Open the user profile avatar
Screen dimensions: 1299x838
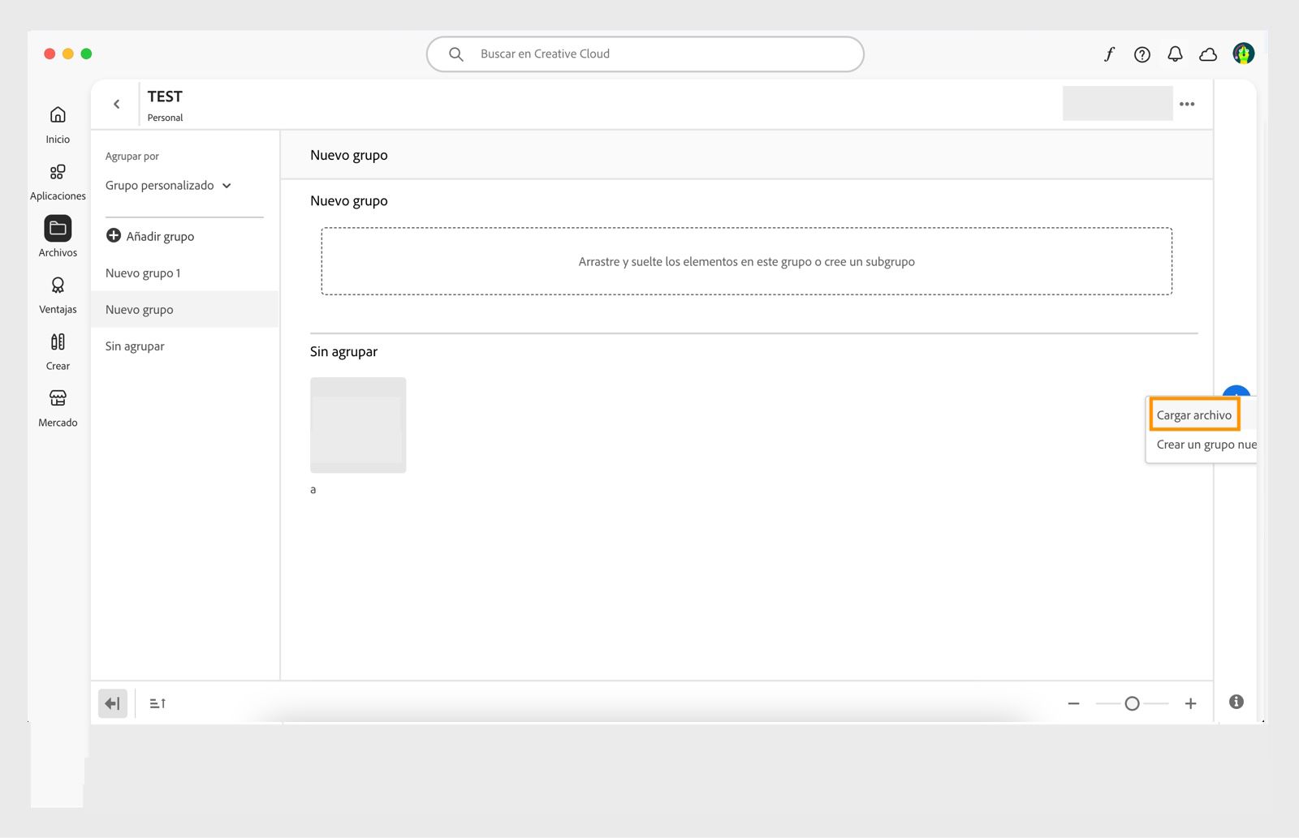coord(1243,54)
